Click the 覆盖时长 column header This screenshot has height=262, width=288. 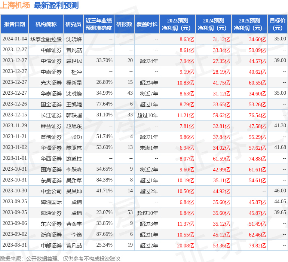(147, 24)
